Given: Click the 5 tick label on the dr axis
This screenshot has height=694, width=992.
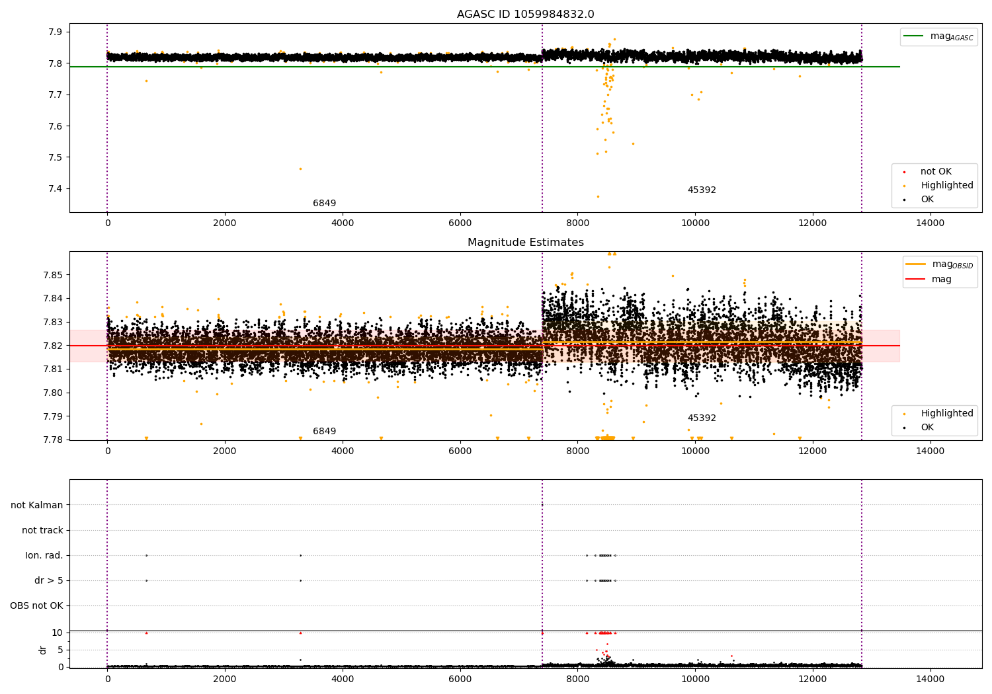Looking at the screenshot, I should (60, 650).
